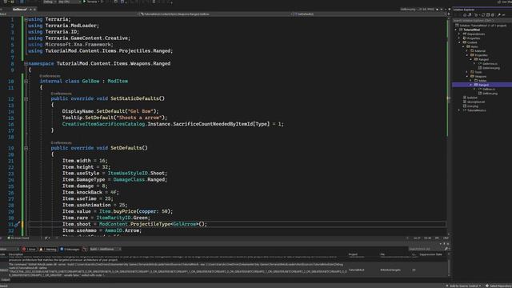The height and width of the screenshot is (288, 512).
Task: Collapse the namespace block fold at line 8
Action: [26, 64]
